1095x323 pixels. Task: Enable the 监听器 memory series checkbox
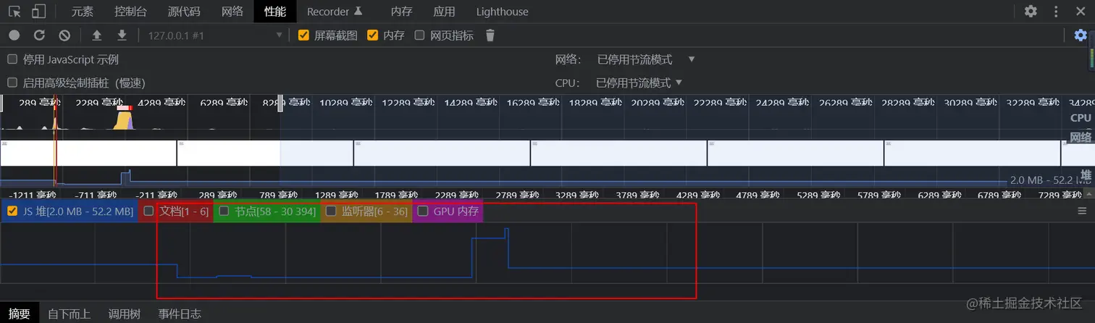[331, 211]
